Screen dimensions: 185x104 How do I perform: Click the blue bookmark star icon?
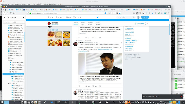pyautogui.click(x=120, y=13)
